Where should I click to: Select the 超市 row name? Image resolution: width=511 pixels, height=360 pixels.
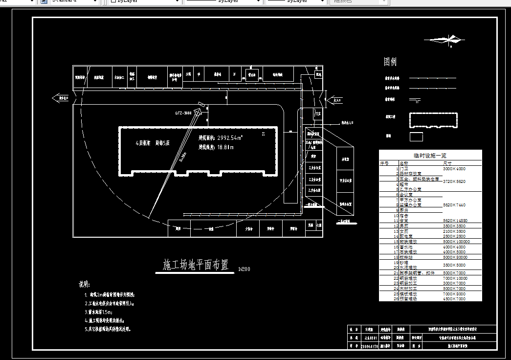point(404,184)
